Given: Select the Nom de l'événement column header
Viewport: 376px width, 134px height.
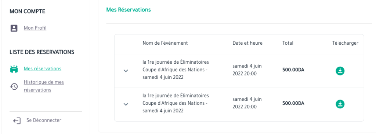Looking at the screenshot, I should 165,43.
